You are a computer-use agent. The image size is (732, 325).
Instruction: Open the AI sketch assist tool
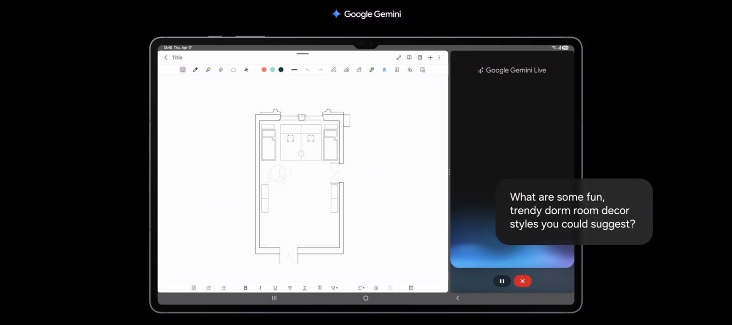pyautogui.click(x=246, y=70)
